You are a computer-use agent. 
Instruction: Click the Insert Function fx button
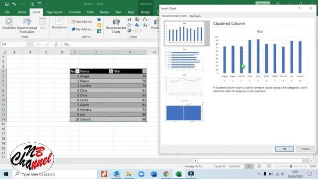[56, 44]
